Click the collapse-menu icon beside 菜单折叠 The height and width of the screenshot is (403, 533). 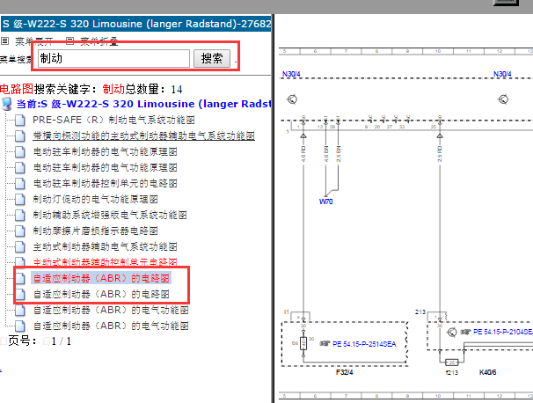coord(69,41)
